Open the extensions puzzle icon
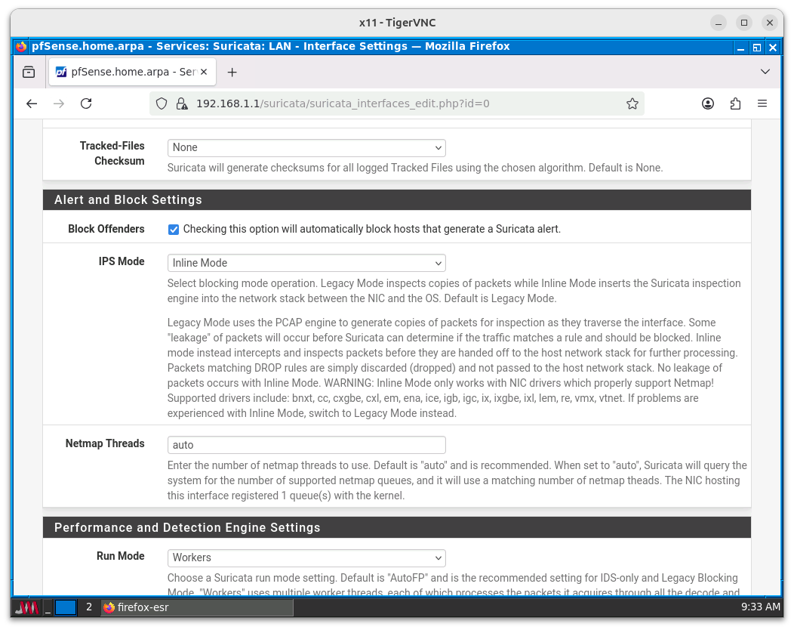The image size is (794, 630). click(735, 104)
